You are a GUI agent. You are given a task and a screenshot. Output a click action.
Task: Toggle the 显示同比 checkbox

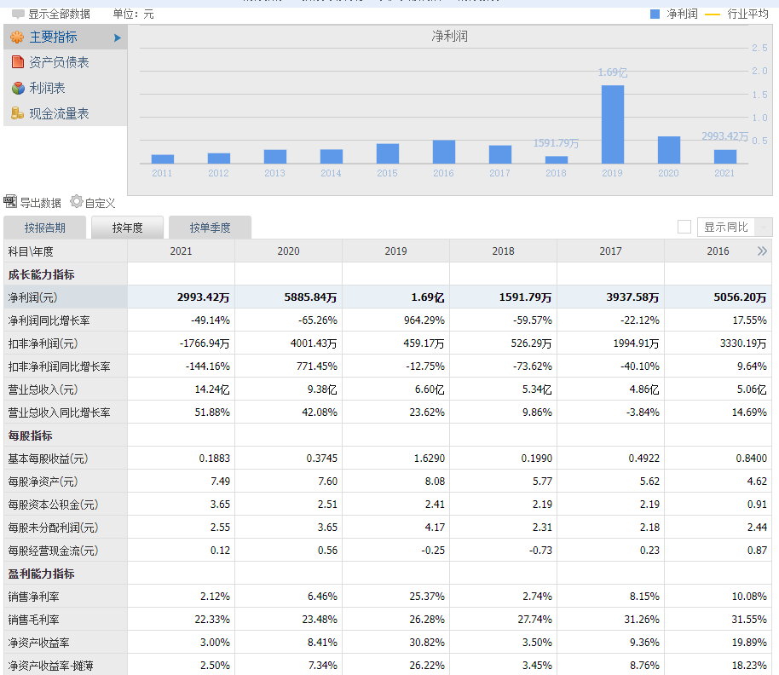tap(684, 227)
